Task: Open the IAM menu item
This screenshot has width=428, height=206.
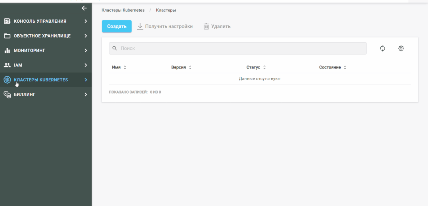Action: (x=18, y=65)
